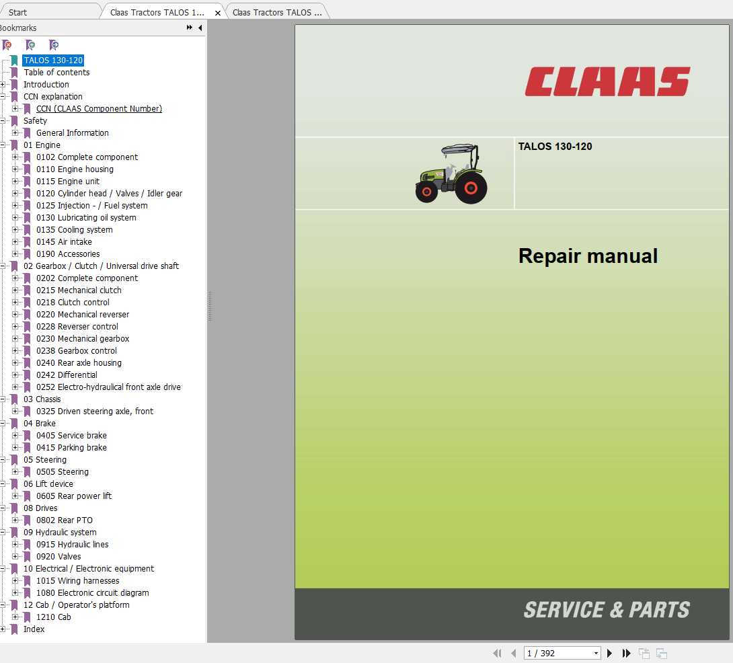This screenshot has width=733, height=663.
Task: Open 0230 Mechanical gearbox bookmark
Action: click(x=83, y=338)
